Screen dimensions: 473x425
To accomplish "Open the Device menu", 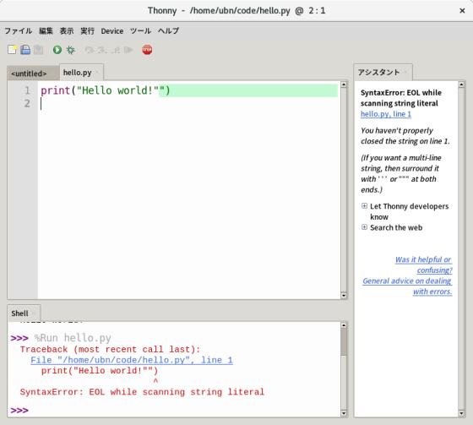I will coord(112,31).
